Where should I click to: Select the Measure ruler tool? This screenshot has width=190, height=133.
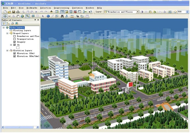(x=72, y=16)
